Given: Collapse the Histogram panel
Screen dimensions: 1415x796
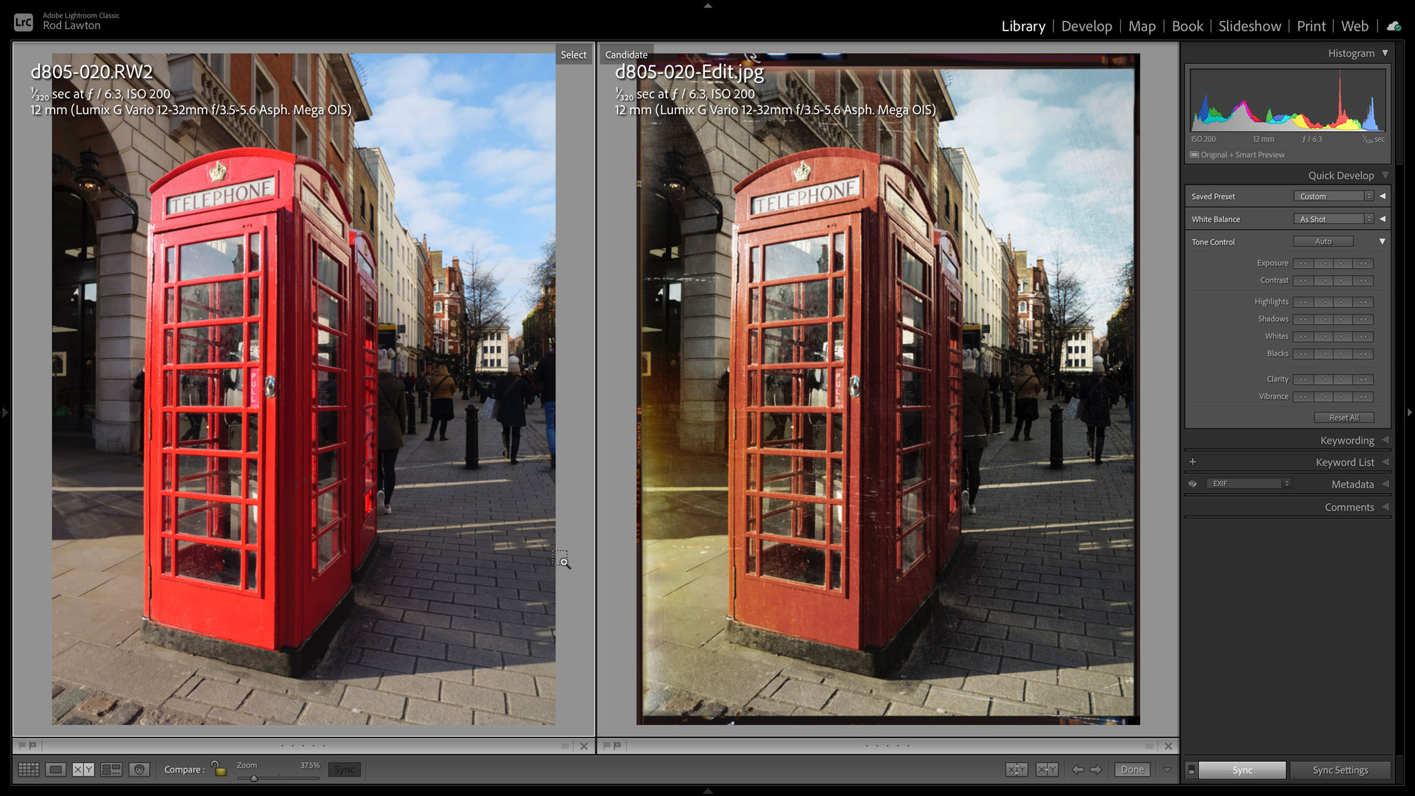Looking at the screenshot, I should (x=1385, y=53).
